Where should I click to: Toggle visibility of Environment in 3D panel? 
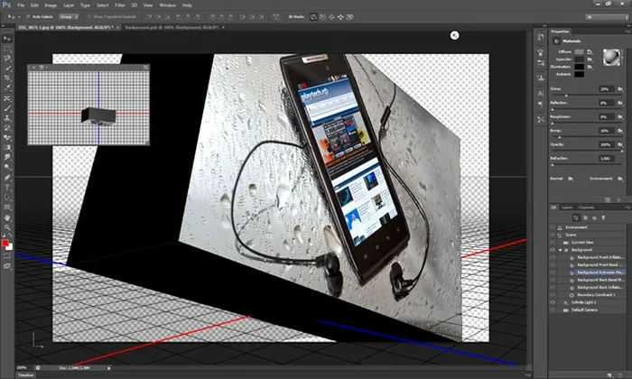click(x=553, y=227)
